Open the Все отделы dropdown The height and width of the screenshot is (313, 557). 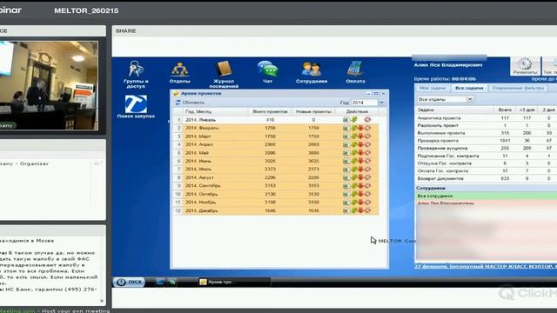click(446, 99)
